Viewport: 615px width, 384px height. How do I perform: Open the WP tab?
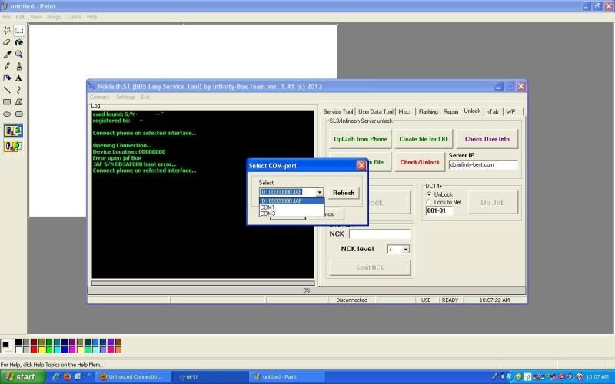pos(510,111)
